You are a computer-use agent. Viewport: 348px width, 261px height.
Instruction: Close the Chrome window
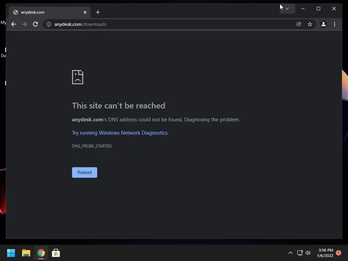click(x=334, y=8)
